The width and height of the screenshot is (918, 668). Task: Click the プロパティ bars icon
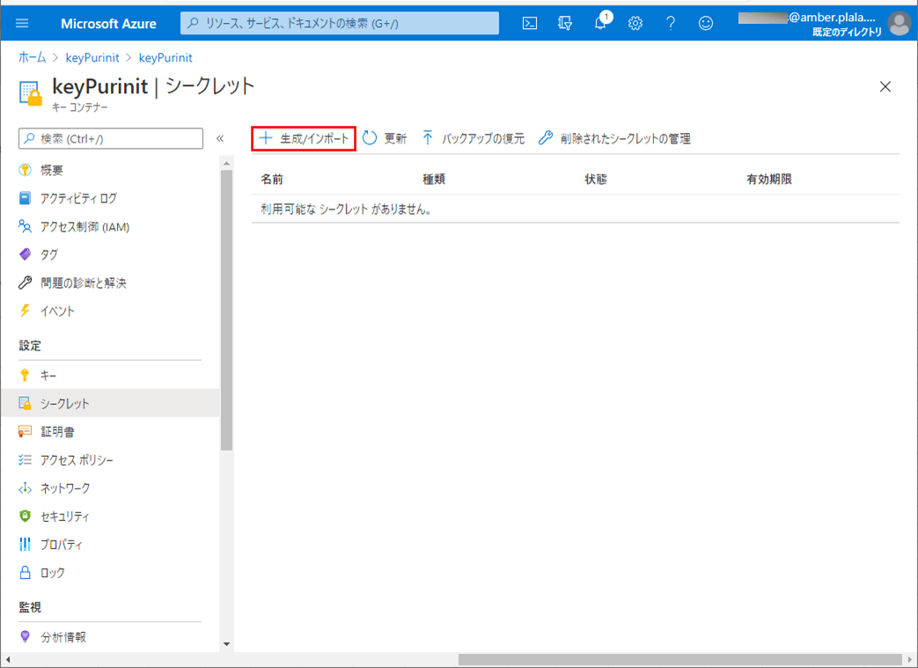tap(25, 544)
